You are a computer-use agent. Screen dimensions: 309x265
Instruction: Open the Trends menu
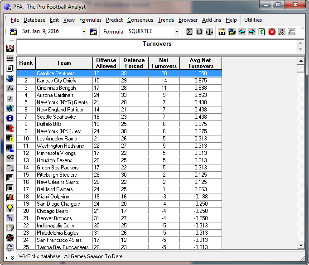pos(166,20)
